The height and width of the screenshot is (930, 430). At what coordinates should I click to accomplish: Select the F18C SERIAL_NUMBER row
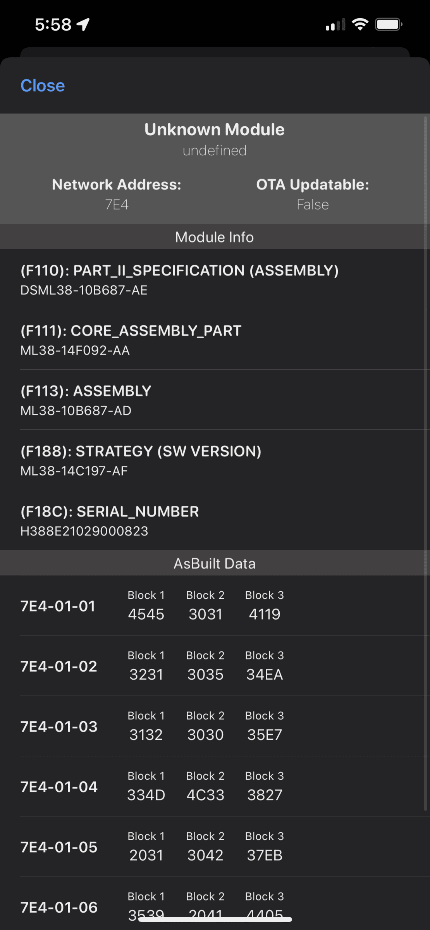coord(110,520)
